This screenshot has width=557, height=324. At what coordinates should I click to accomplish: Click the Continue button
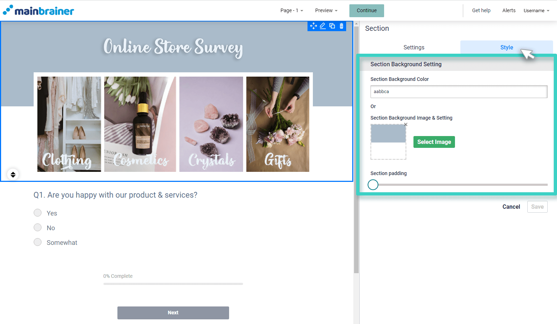pyautogui.click(x=367, y=10)
